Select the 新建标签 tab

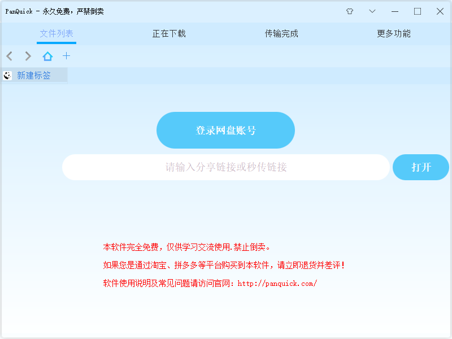tap(34, 76)
